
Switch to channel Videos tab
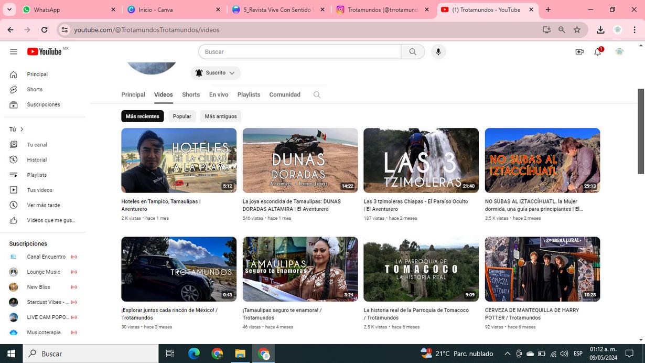164,95
